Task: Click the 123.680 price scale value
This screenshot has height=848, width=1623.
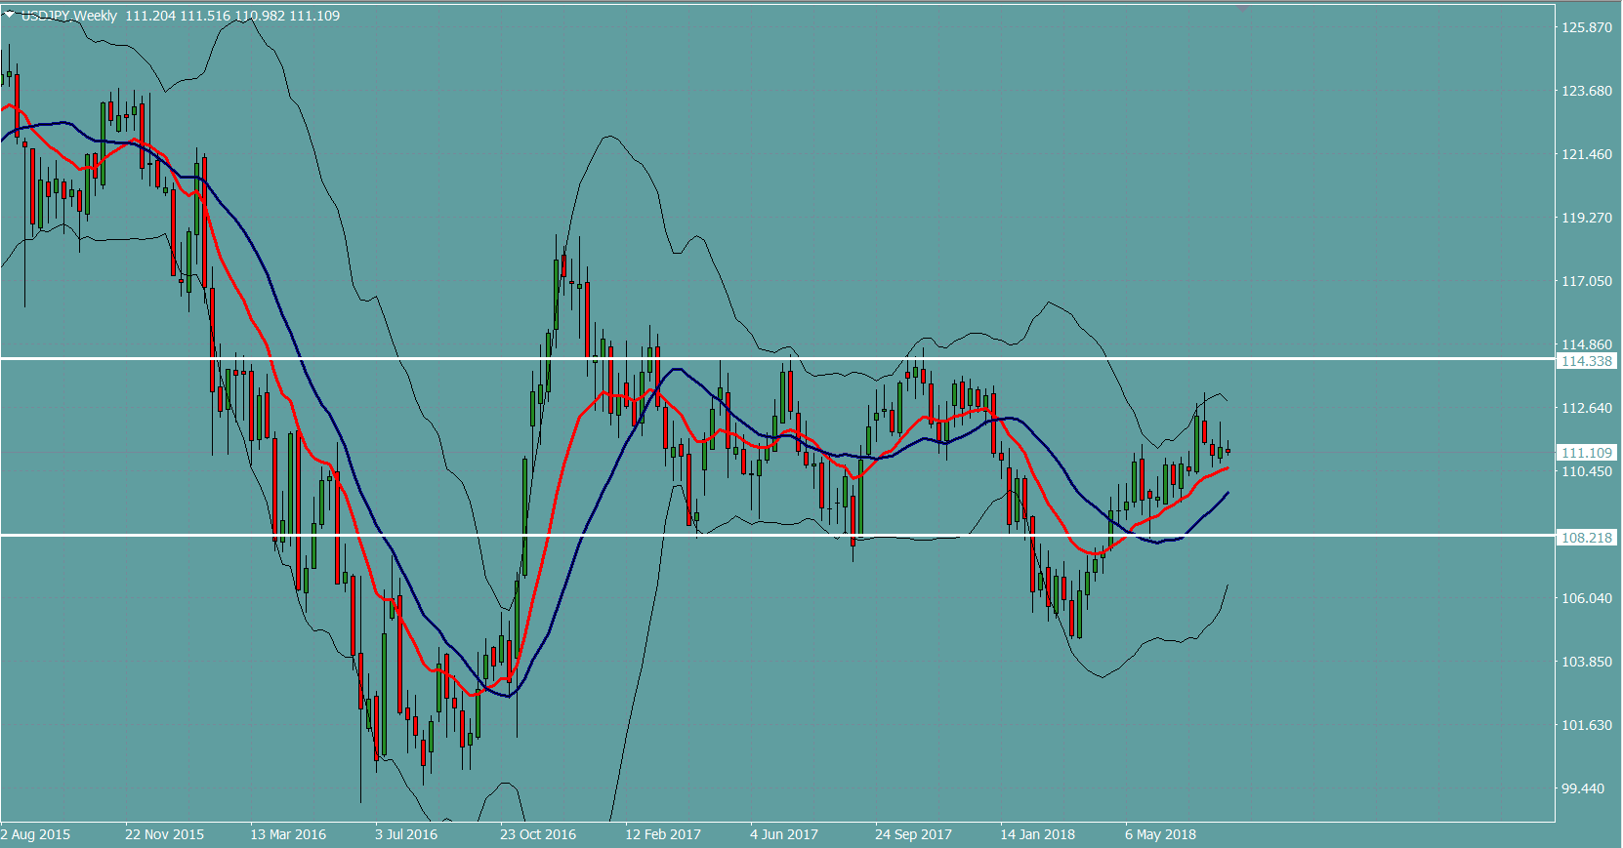Action: click(1587, 91)
